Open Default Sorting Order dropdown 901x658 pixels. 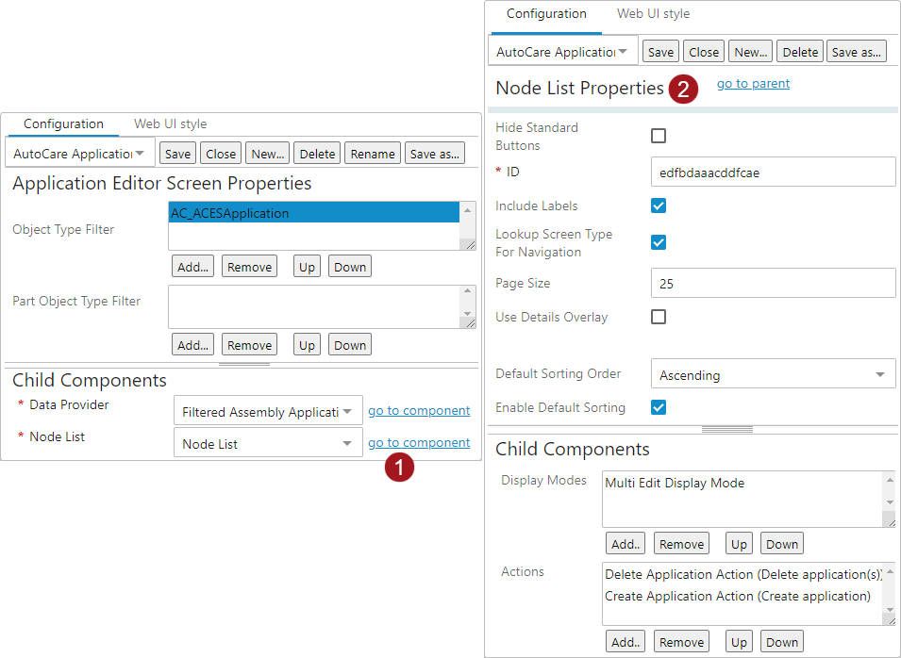pos(773,374)
